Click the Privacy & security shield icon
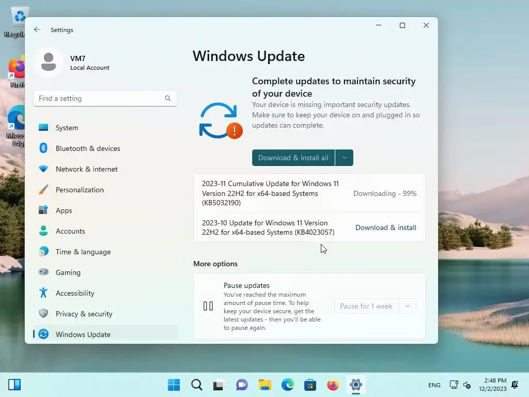 coord(43,313)
